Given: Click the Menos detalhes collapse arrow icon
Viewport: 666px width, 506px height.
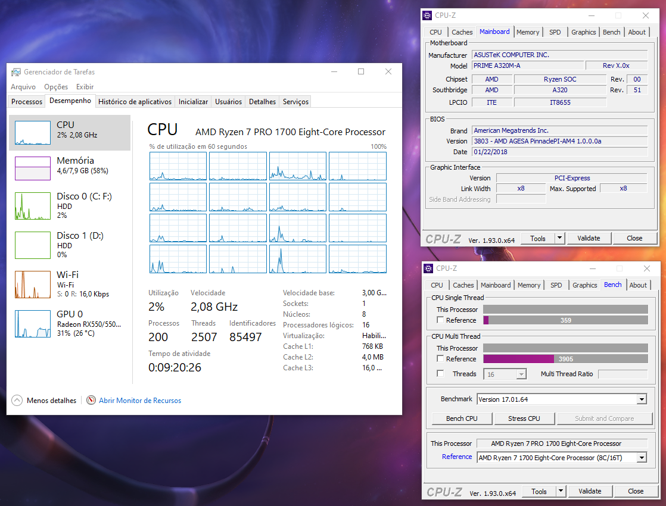Looking at the screenshot, I should [17, 400].
